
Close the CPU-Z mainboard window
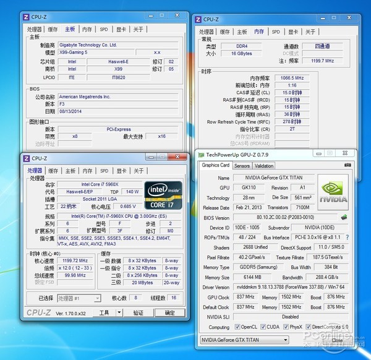coord(177,15)
